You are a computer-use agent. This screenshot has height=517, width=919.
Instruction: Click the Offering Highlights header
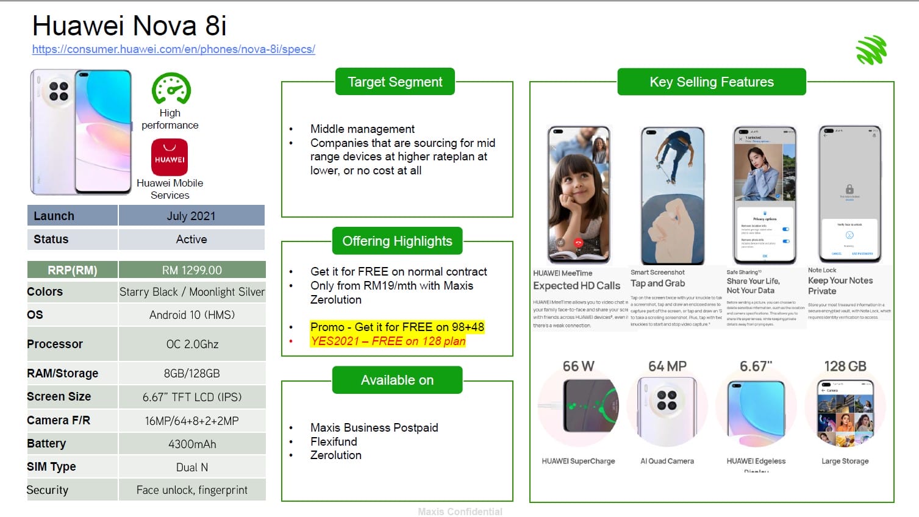pyautogui.click(x=397, y=241)
